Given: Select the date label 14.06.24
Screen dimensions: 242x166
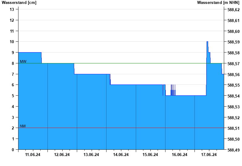Looking at the screenshot, I should tap(121, 155).
